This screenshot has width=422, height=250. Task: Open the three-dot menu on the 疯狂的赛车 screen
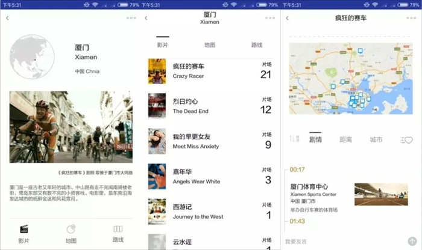(x=411, y=18)
